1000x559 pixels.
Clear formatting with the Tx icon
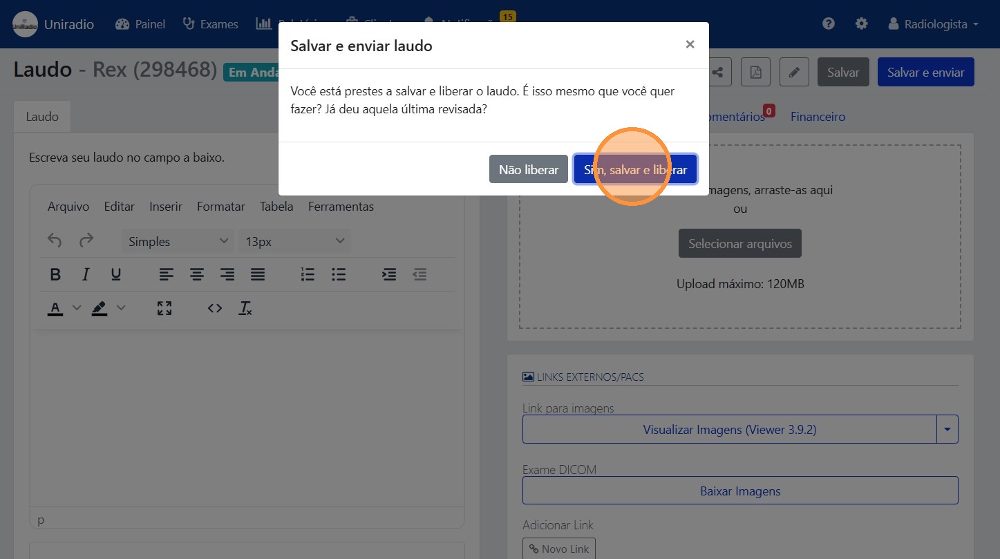pyautogui.click(x=245, y=308)
